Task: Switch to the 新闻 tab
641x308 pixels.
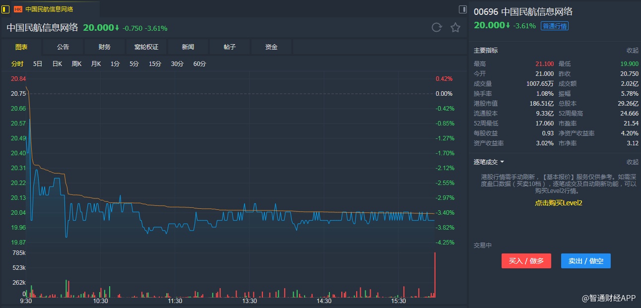Action: point(188,47)
